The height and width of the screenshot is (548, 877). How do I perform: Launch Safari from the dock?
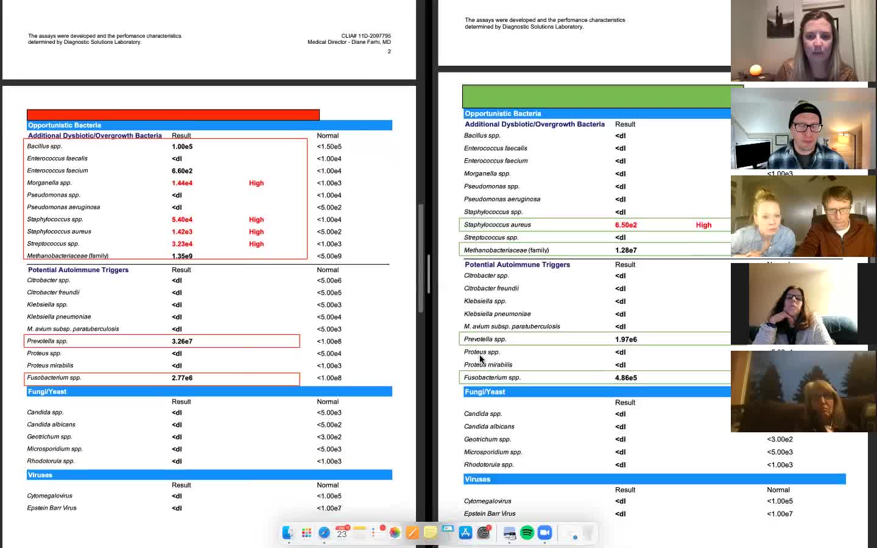tap(324, 533)
